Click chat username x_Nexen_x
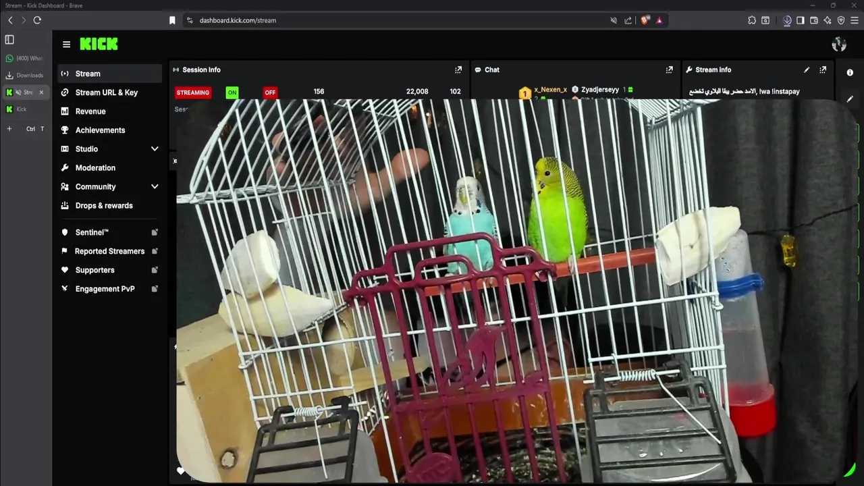Screen dimensions: 864x486 tap(550, 90)
